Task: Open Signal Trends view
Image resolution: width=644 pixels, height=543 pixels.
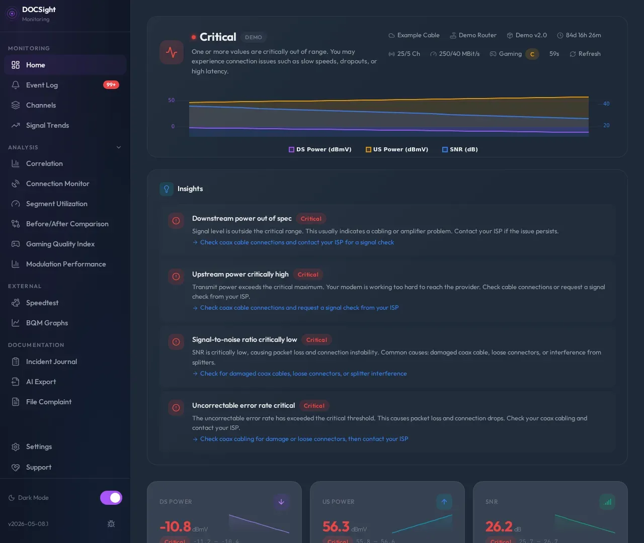Action: [65, 125]
